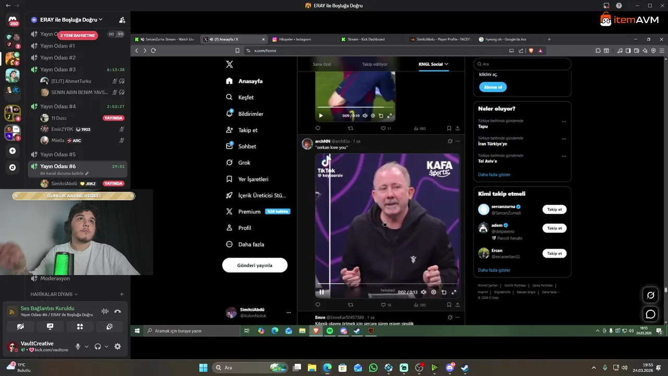Screen dimensions: 668x376
Task: Open headphone output options arrow
Action: pos(106,346)
